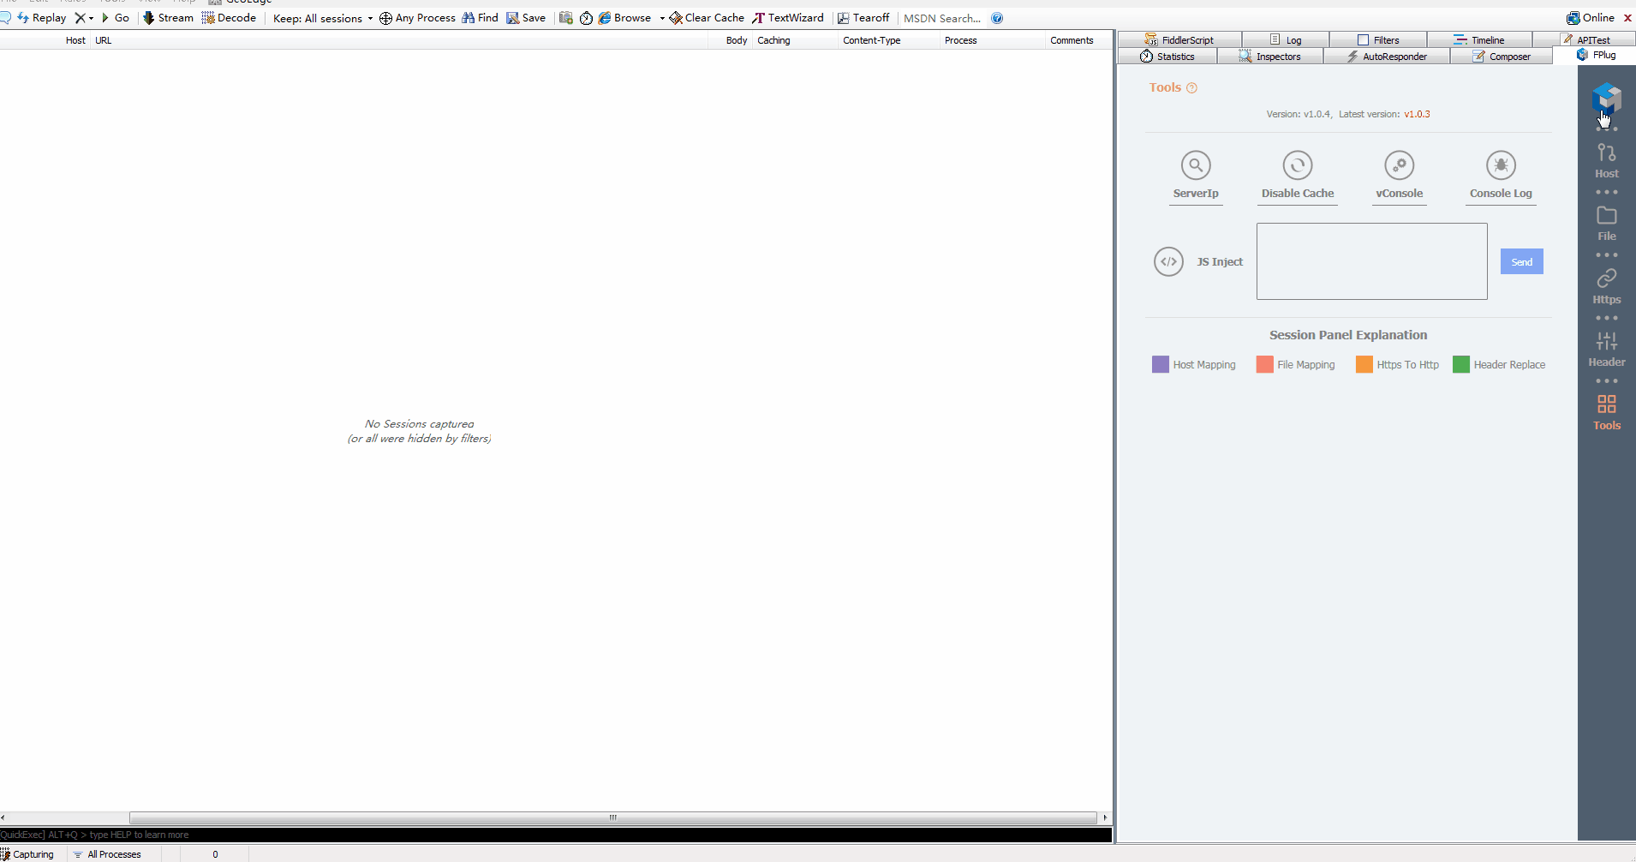
Task: Click the Online status indicator
Action: 1591,18
